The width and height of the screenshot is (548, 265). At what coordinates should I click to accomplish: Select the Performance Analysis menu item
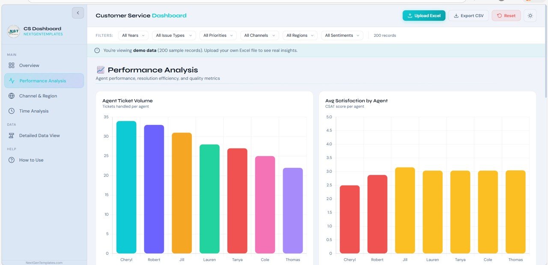(x=44, y=81)
